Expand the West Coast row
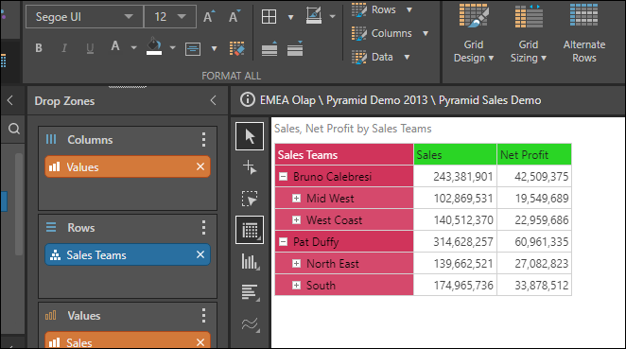This screenshot has width=626, height=349. click(296, 220)
